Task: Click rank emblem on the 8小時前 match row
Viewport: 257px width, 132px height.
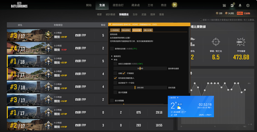Action: click(x=48, y=112)
